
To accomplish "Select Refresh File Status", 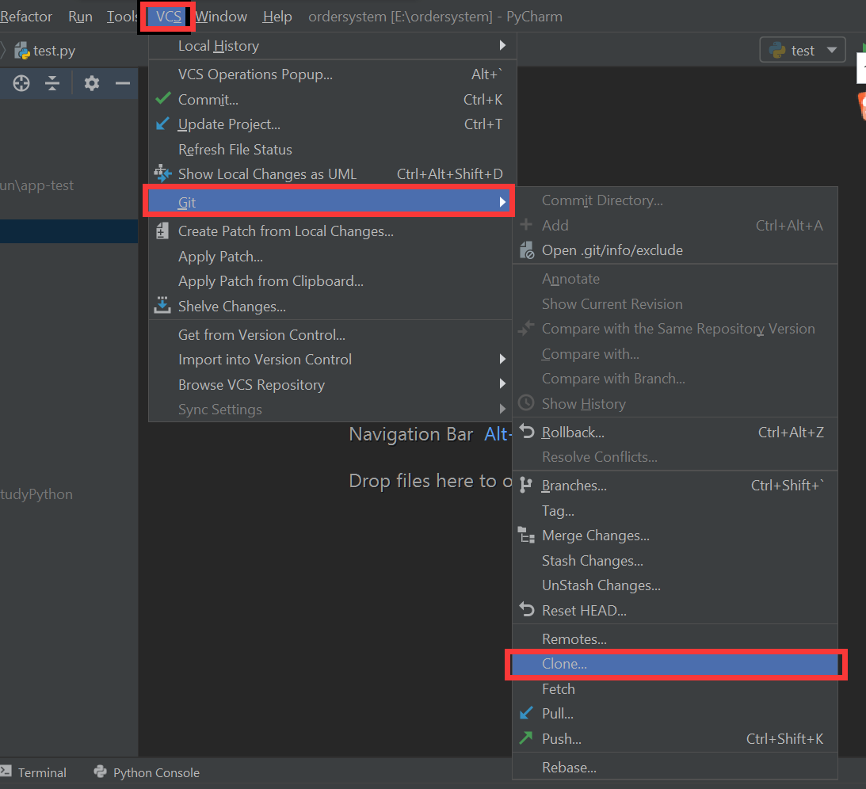I will coord(333,150).
